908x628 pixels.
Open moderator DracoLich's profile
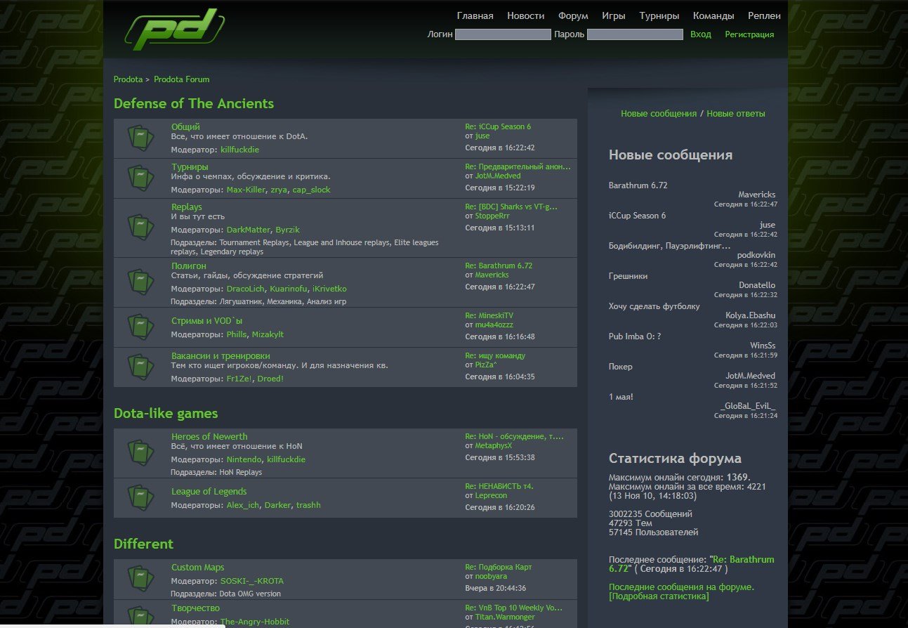246,289
